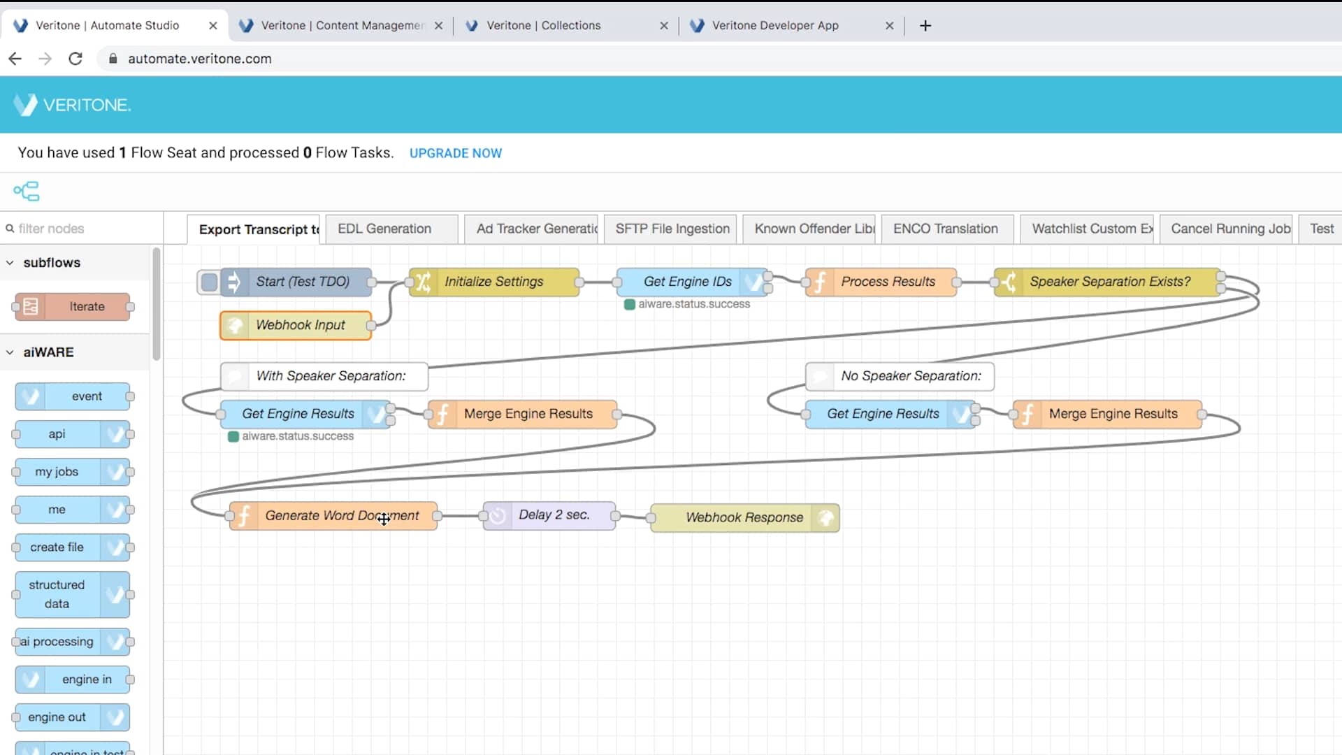Click the my jobs node icon in palette

pyautogui.click(x=115, y=472)
